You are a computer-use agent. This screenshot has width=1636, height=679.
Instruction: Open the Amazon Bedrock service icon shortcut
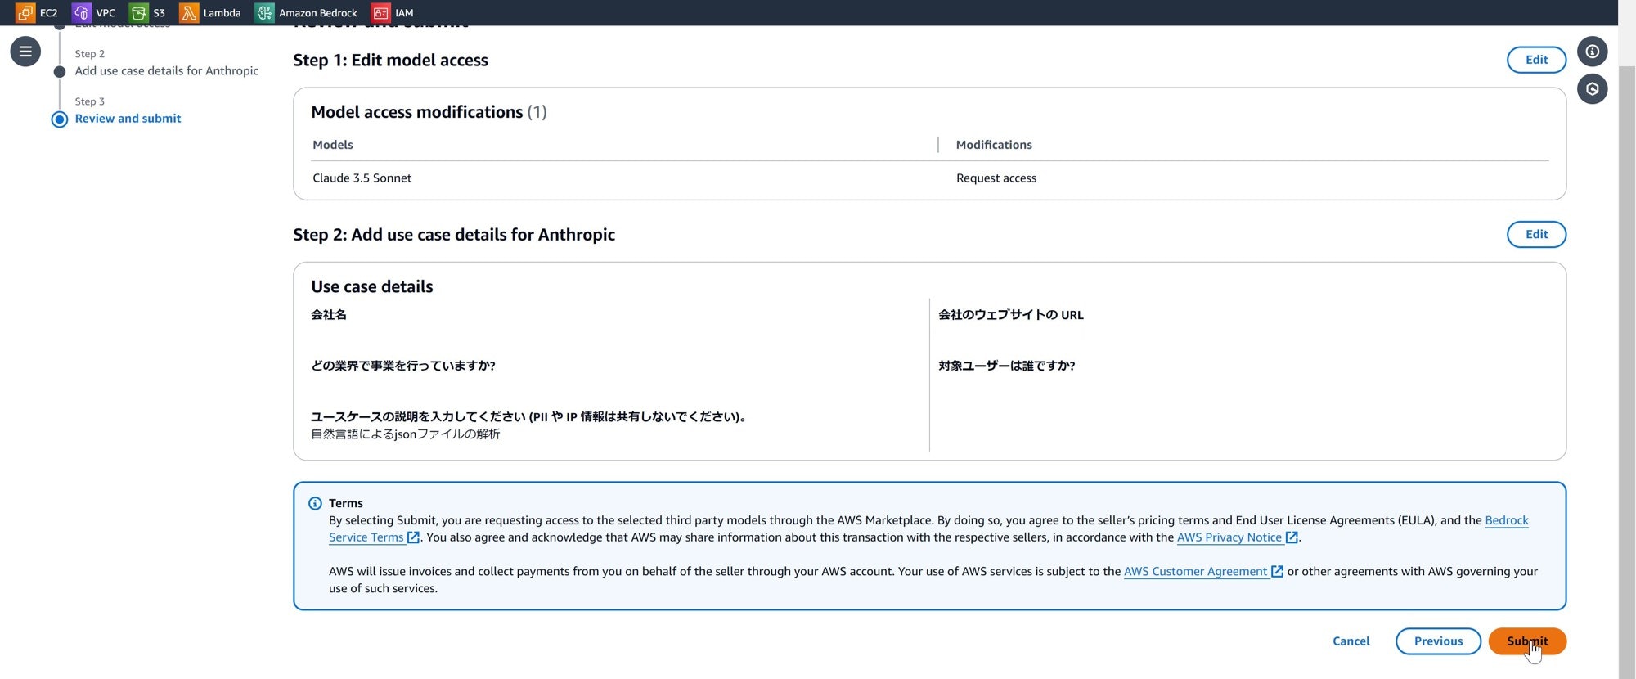pos(264,12)
